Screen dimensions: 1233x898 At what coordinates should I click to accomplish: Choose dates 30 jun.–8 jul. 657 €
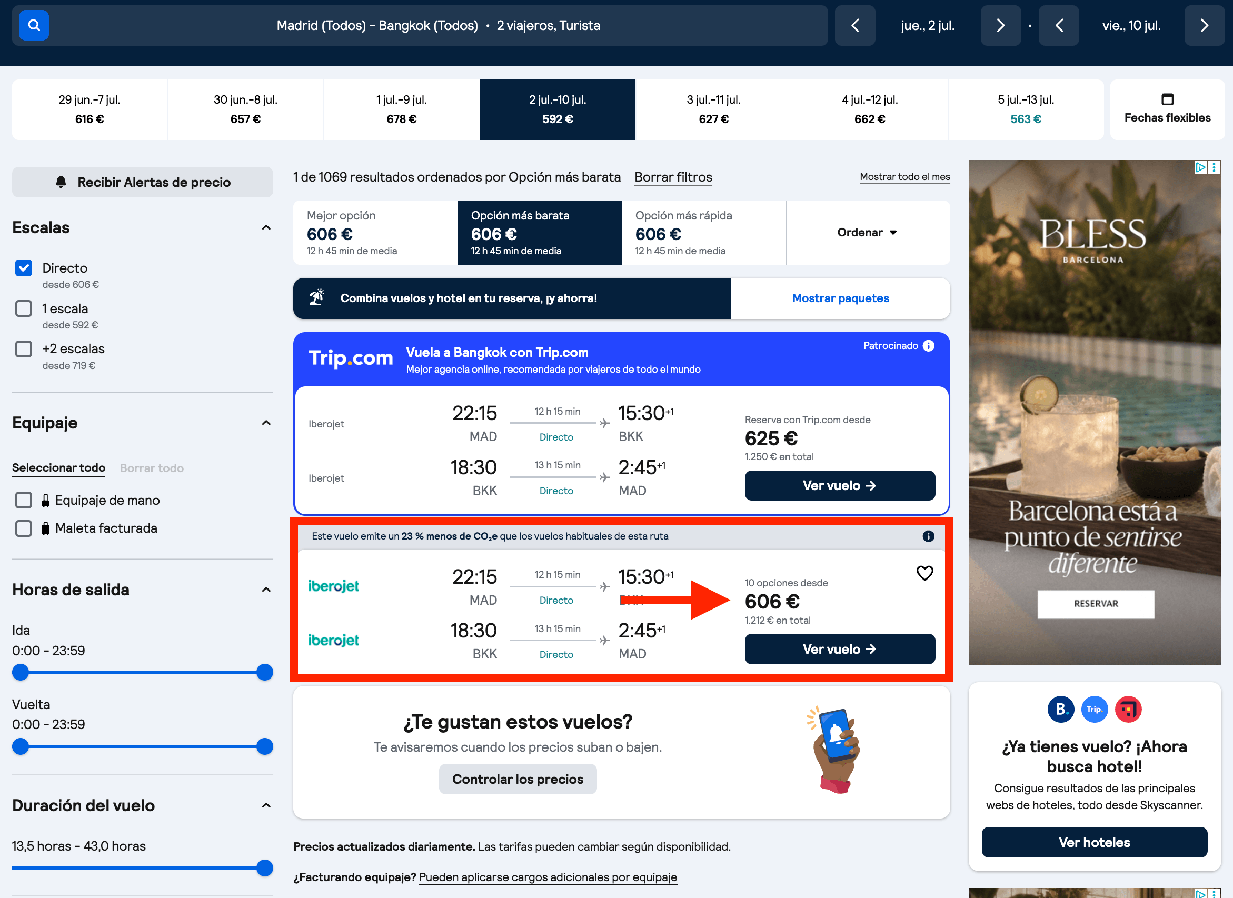click(x=246, y=110)
